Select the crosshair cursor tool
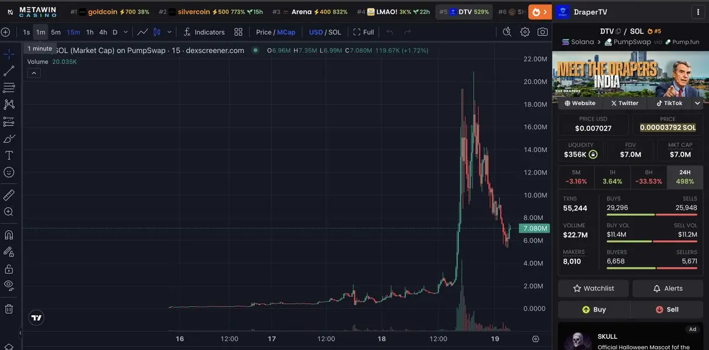The image size is (709, 350). [x=9, y=55]
